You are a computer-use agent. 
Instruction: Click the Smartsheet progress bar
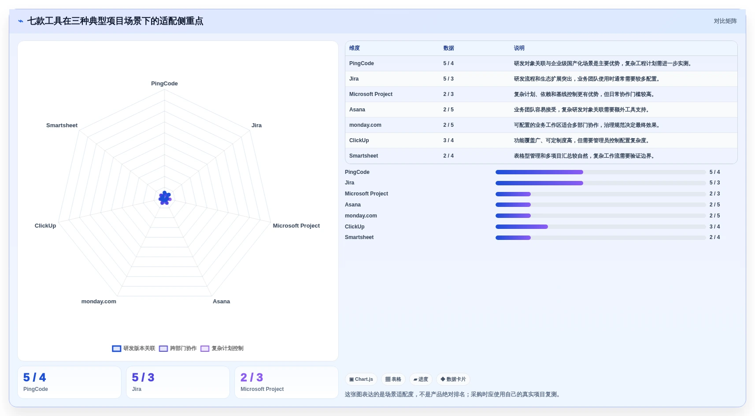click(x=600, y=238)
